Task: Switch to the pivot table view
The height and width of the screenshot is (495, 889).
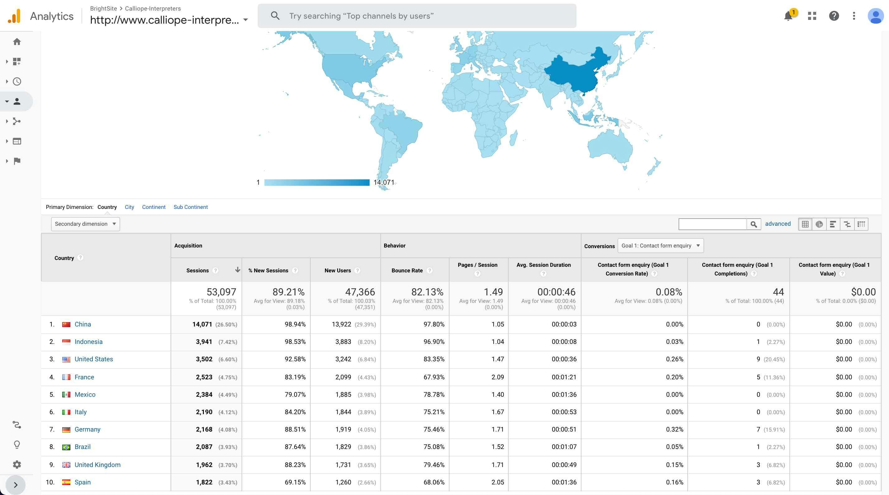Action: (861, 224)
